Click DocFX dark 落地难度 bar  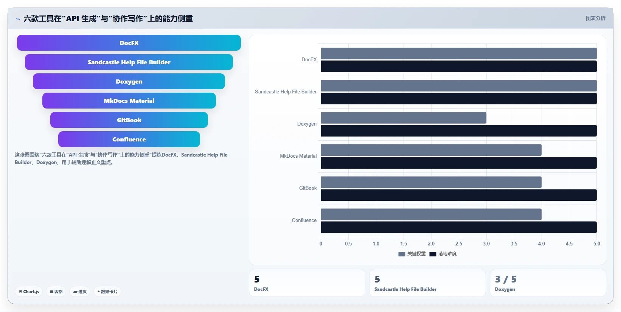tap(459, 66)
